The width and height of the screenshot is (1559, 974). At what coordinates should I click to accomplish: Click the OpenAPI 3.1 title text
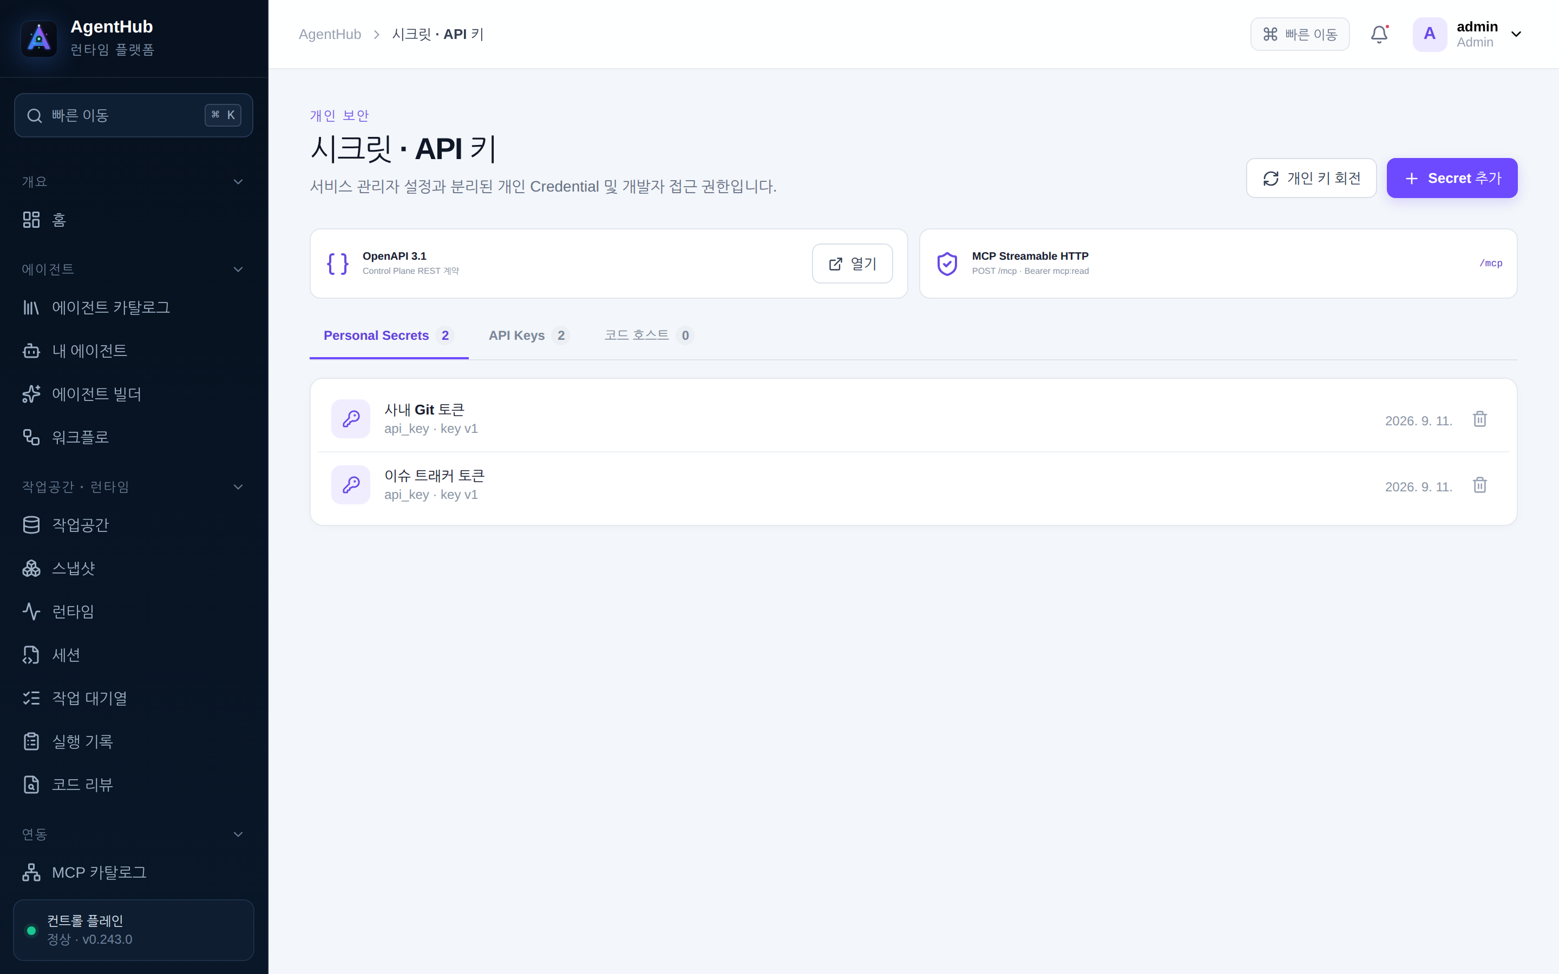[394, 256]
